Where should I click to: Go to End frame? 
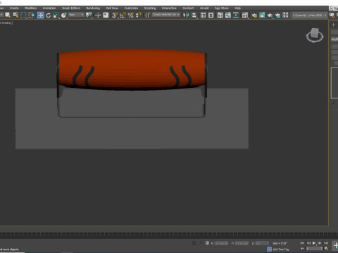(x=326, y=243)
